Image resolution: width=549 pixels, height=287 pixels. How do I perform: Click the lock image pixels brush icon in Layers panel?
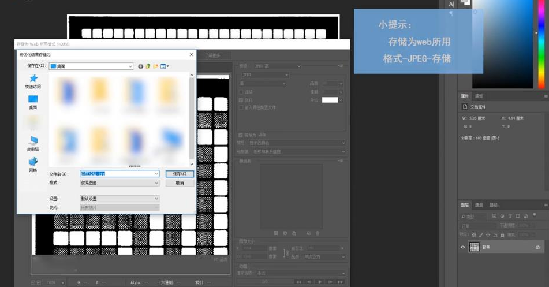click(x=481, y=235)
